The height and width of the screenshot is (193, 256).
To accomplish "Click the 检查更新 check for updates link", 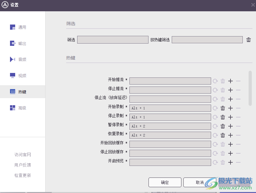I will [x=23, y=175].
